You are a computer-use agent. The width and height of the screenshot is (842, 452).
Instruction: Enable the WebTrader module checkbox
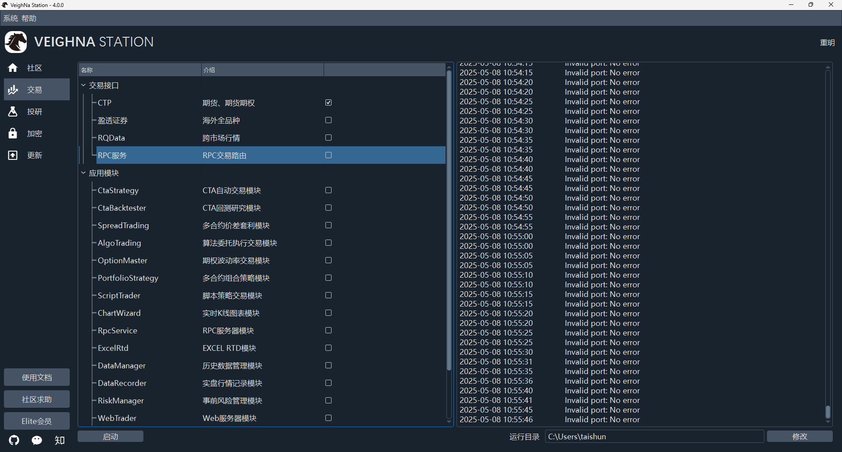click(328, 418)
